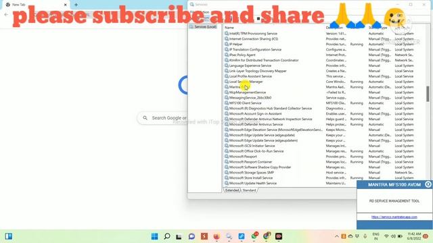
Task: Close the Mantra MFS100 AVDM popup
Action: click(x=428, y=184)
